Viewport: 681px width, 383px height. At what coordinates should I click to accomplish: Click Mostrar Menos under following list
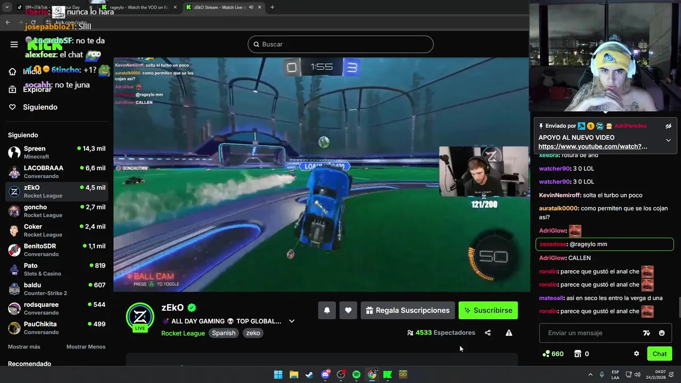[x=86, y=347]
